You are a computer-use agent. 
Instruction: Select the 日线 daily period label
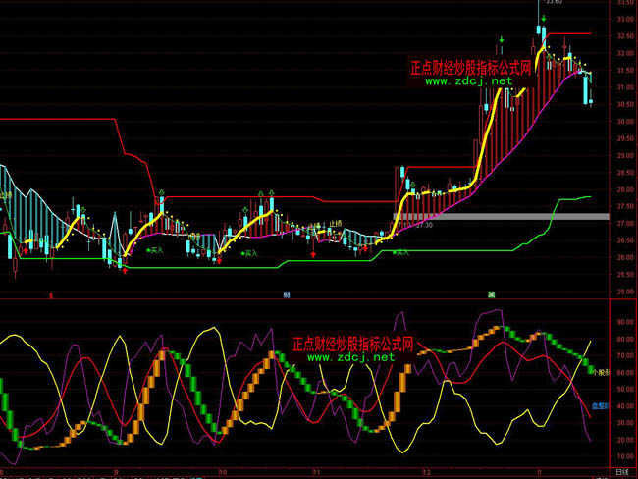tap(621, 472)
